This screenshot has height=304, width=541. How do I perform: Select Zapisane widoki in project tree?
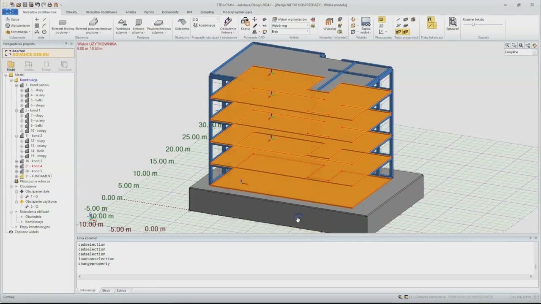[27, 232]
